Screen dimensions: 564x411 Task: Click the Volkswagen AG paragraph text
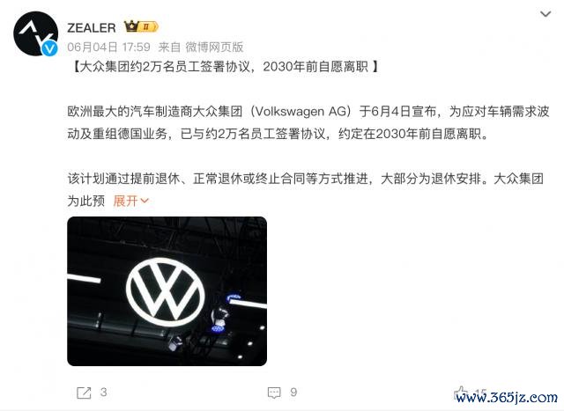click(x=308, y=122)
